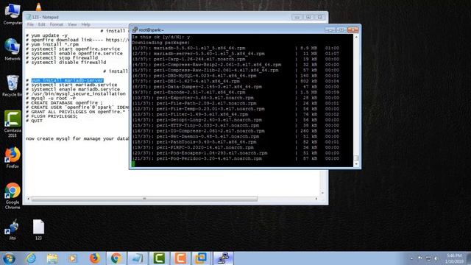Click the 'yum update -y' line in Notepad

click(x=46, y=35)
